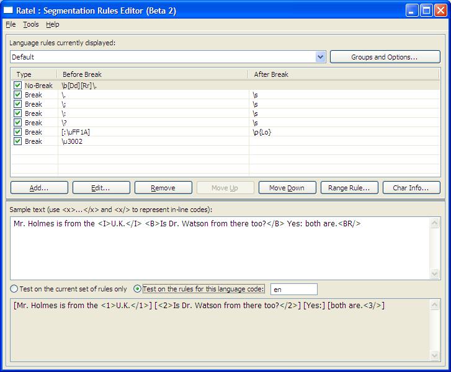The image size is (451, 372).
Task: Remove the selected rule
Action: 163,188
